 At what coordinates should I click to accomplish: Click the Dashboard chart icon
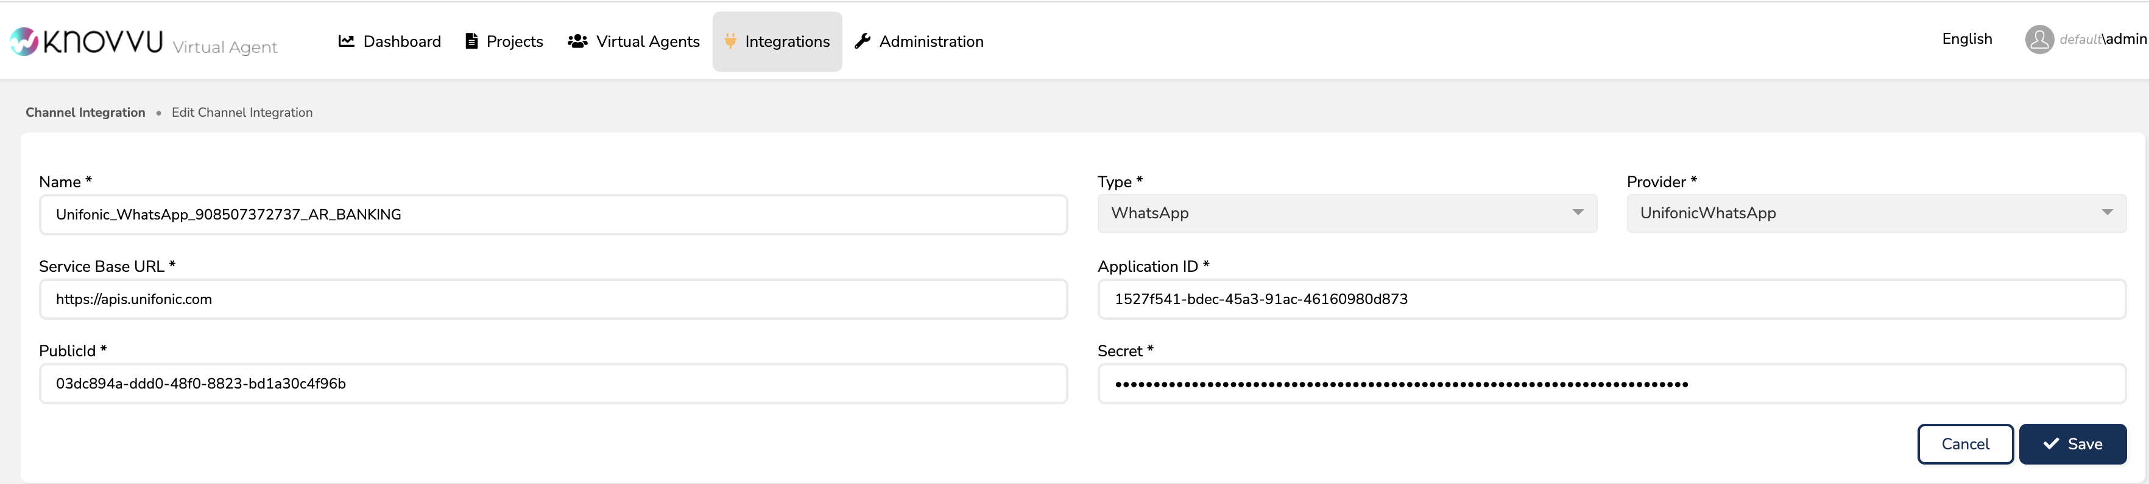[x=346, y=41]
